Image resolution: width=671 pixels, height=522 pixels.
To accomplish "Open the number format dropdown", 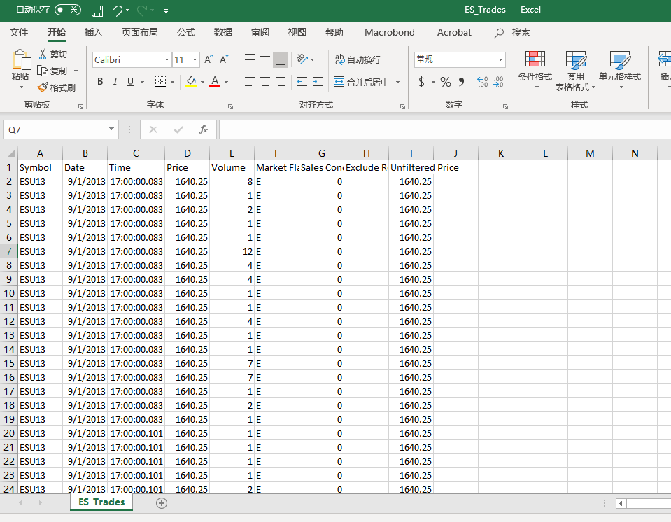I will click(x=500, y=60).
